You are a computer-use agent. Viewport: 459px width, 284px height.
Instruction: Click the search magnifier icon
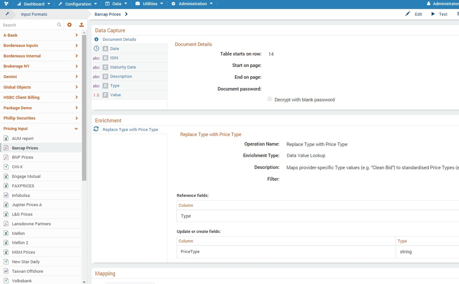point(59,24)
